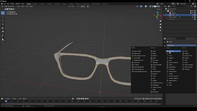Pick the Decimate modifier

click(155, 60)
